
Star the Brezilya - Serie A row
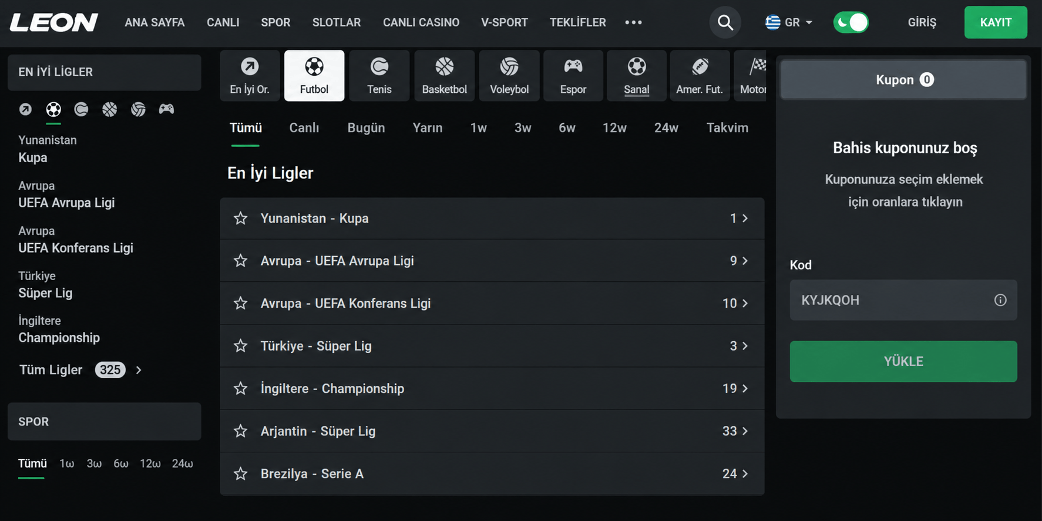pyautogui.click(x=240, y=473)
